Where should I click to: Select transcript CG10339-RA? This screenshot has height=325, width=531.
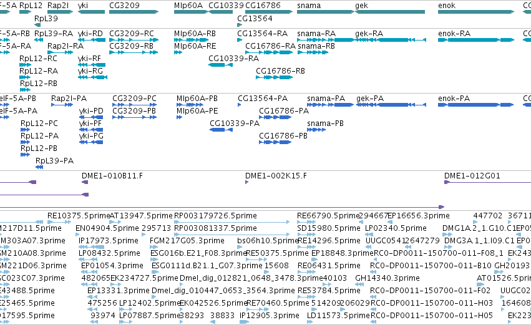pos(233,59)
